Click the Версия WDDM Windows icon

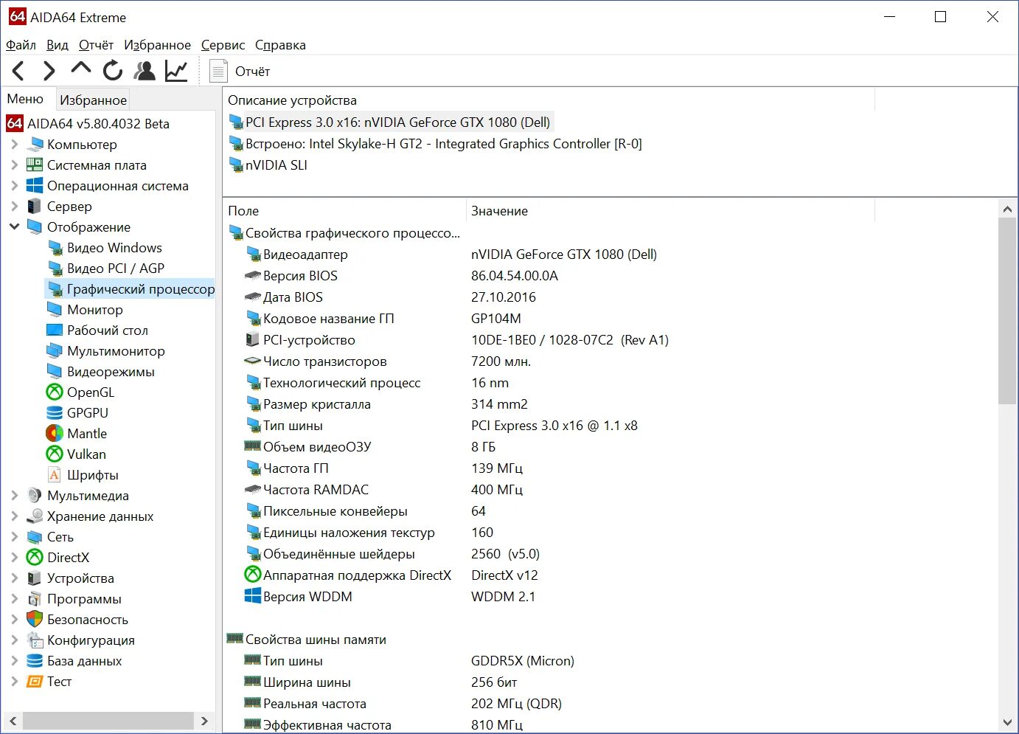coord(252,596)
